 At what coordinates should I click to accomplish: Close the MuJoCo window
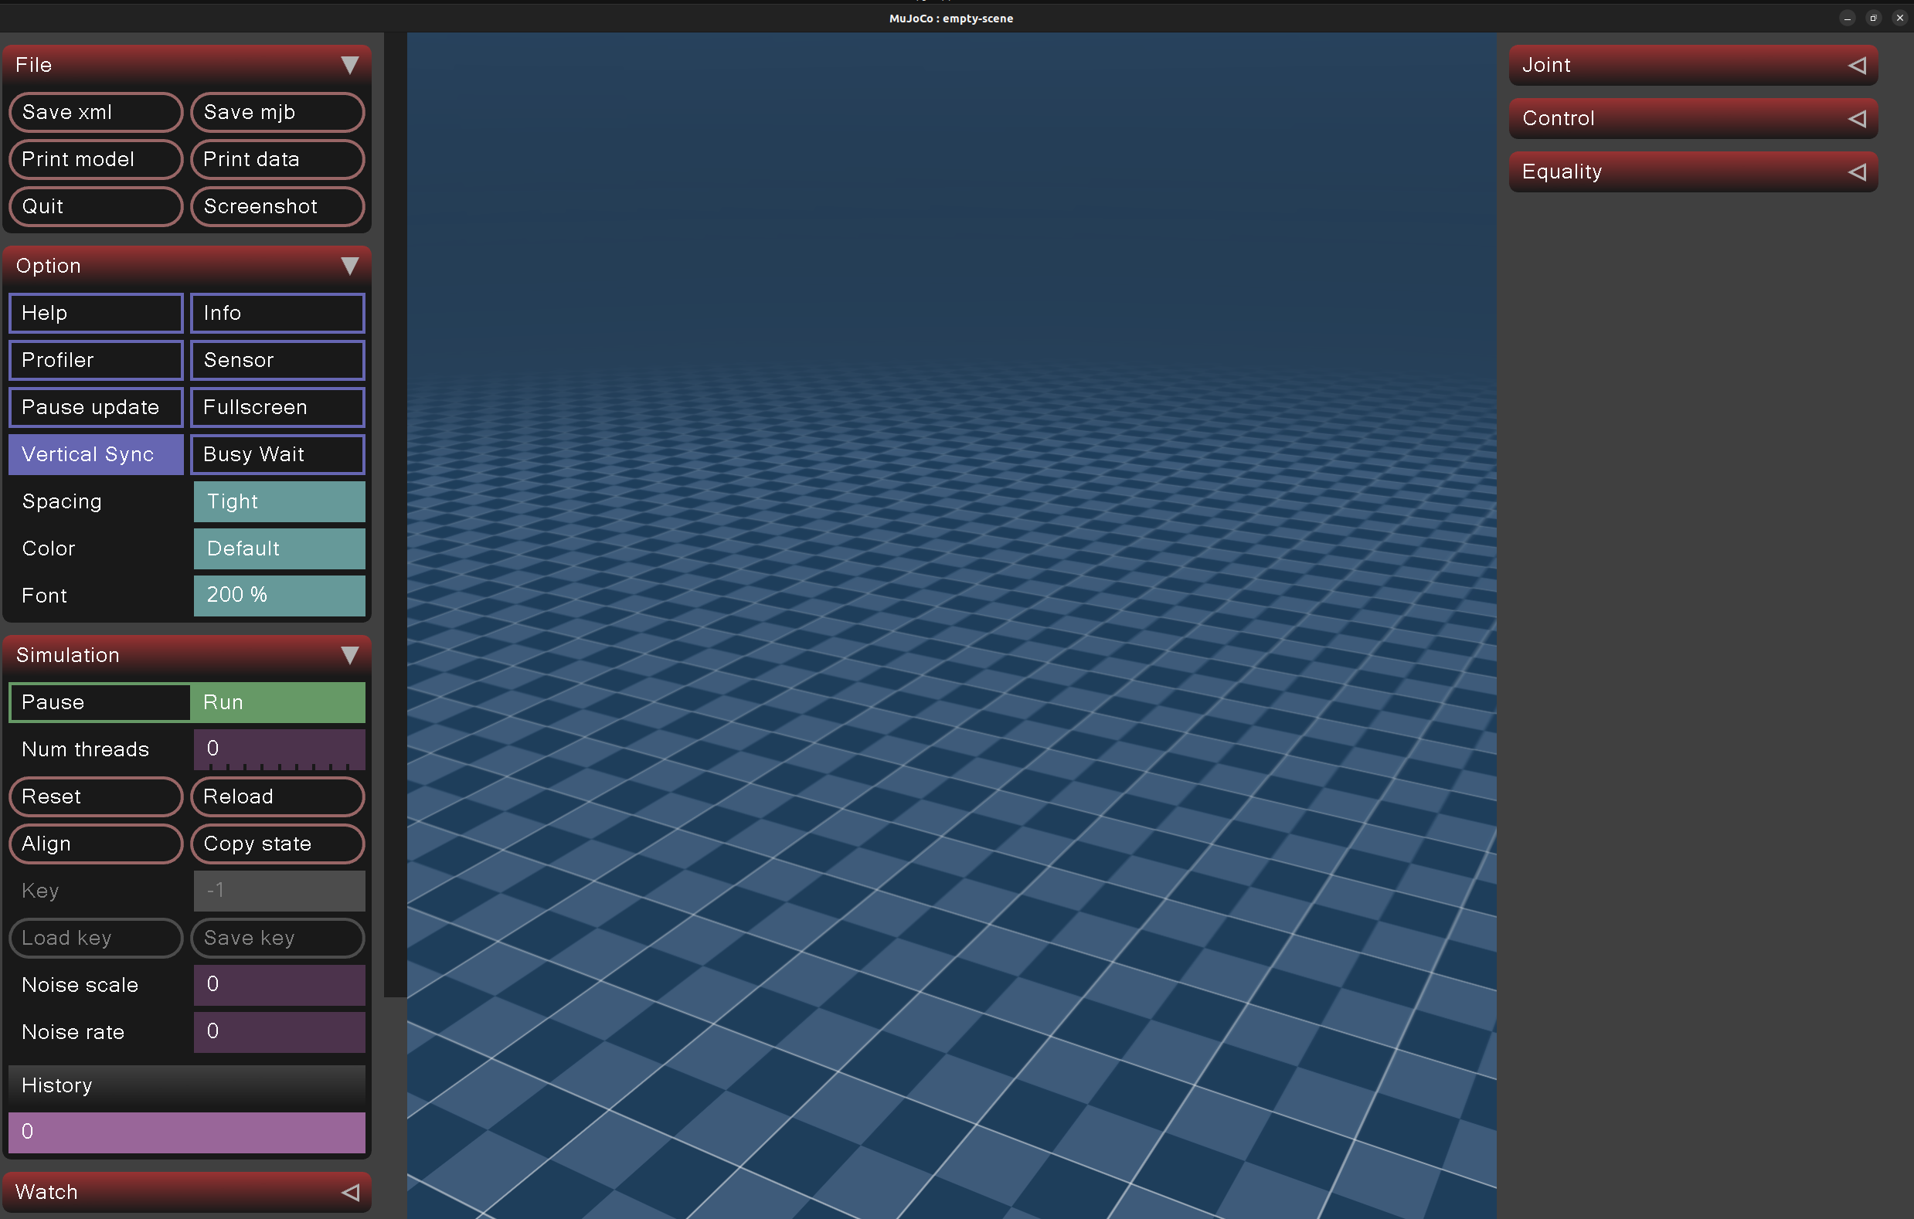(x=1899, y=19)
